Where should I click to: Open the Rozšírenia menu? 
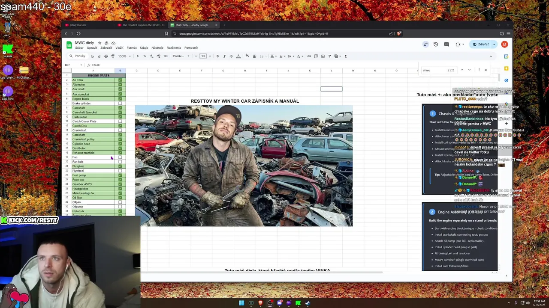(174, 48)
